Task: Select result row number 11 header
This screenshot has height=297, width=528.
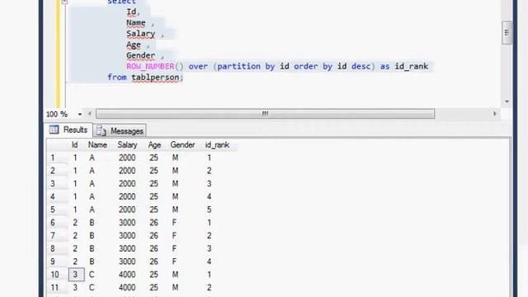Action: coord(57,288)
